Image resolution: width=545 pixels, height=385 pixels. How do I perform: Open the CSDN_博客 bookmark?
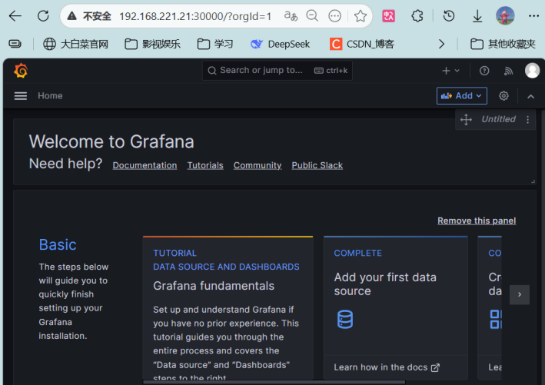[x=362, y=44]
